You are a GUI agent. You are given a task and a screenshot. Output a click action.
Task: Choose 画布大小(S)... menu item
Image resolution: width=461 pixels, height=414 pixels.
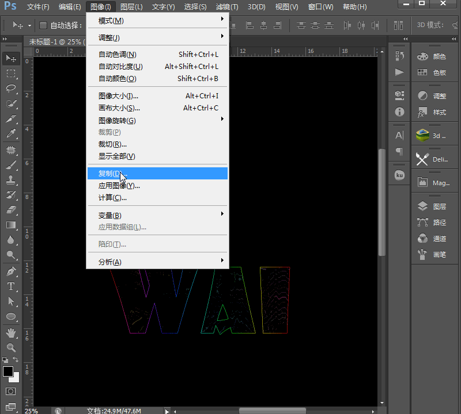click(x=157, y=108)
